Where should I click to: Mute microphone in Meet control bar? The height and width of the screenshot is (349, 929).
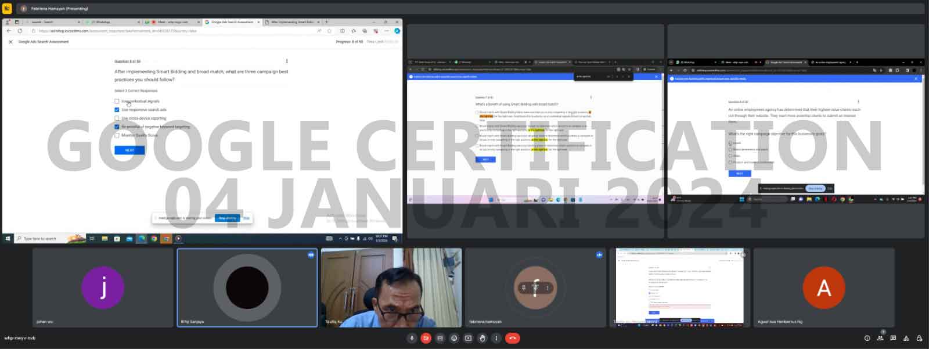click(412, 338)
